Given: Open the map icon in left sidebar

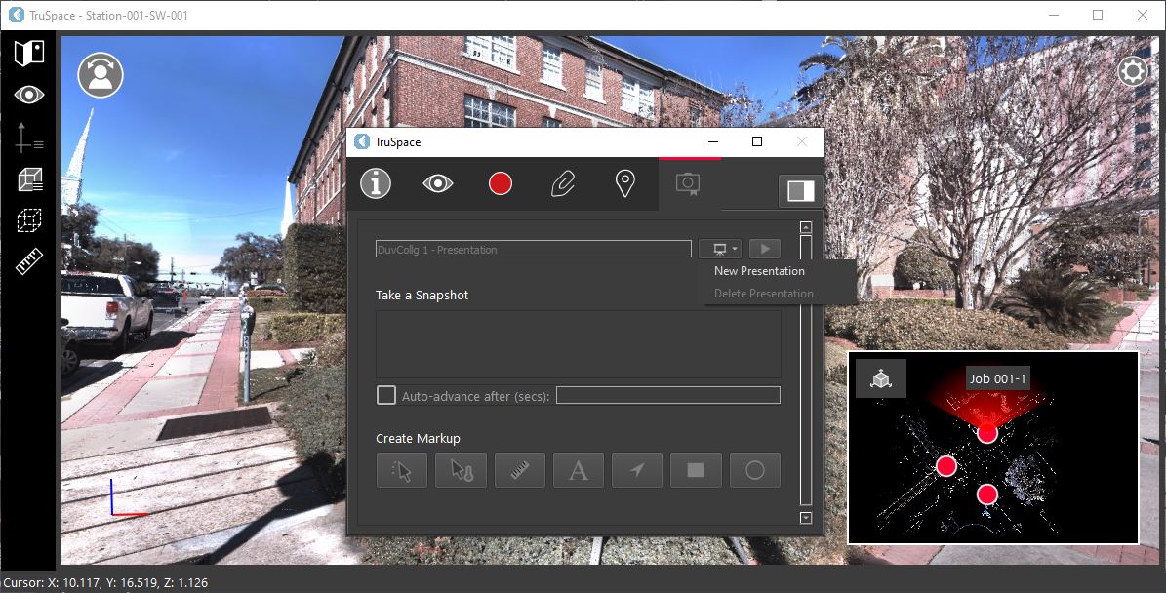Looking at the screenshot, I should (x=29, y=53).
